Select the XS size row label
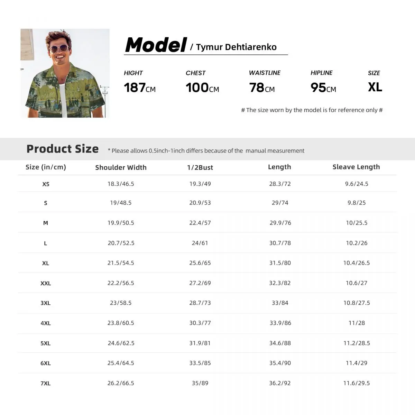Screen dimensions: 415x415 click(x=46, y=184)
